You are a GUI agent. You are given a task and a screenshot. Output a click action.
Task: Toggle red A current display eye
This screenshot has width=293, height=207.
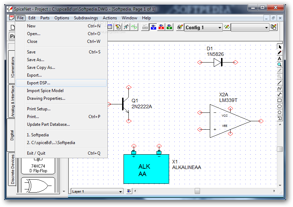161,27
